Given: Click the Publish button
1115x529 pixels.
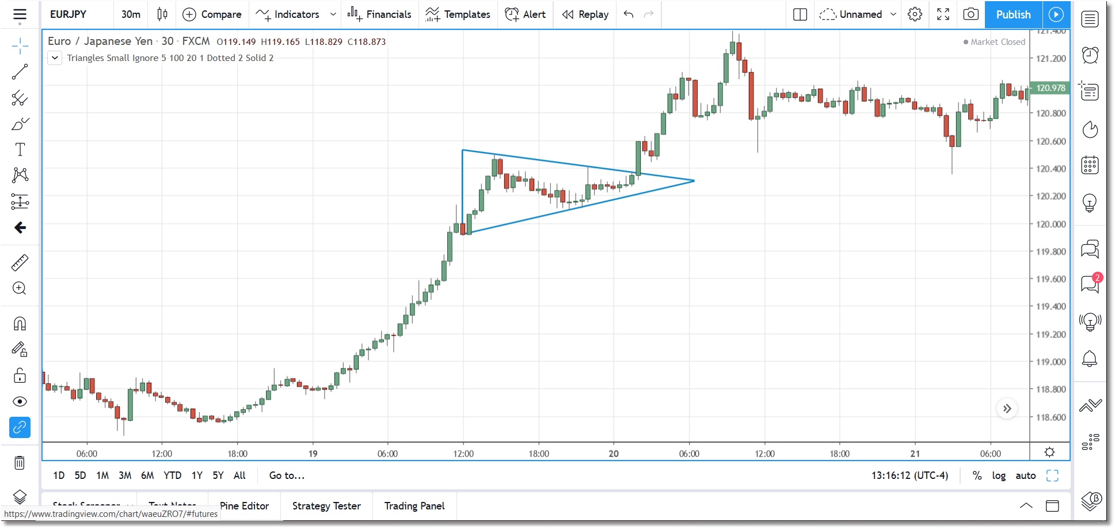Looking at the screenshot, I should point(1013,14).
